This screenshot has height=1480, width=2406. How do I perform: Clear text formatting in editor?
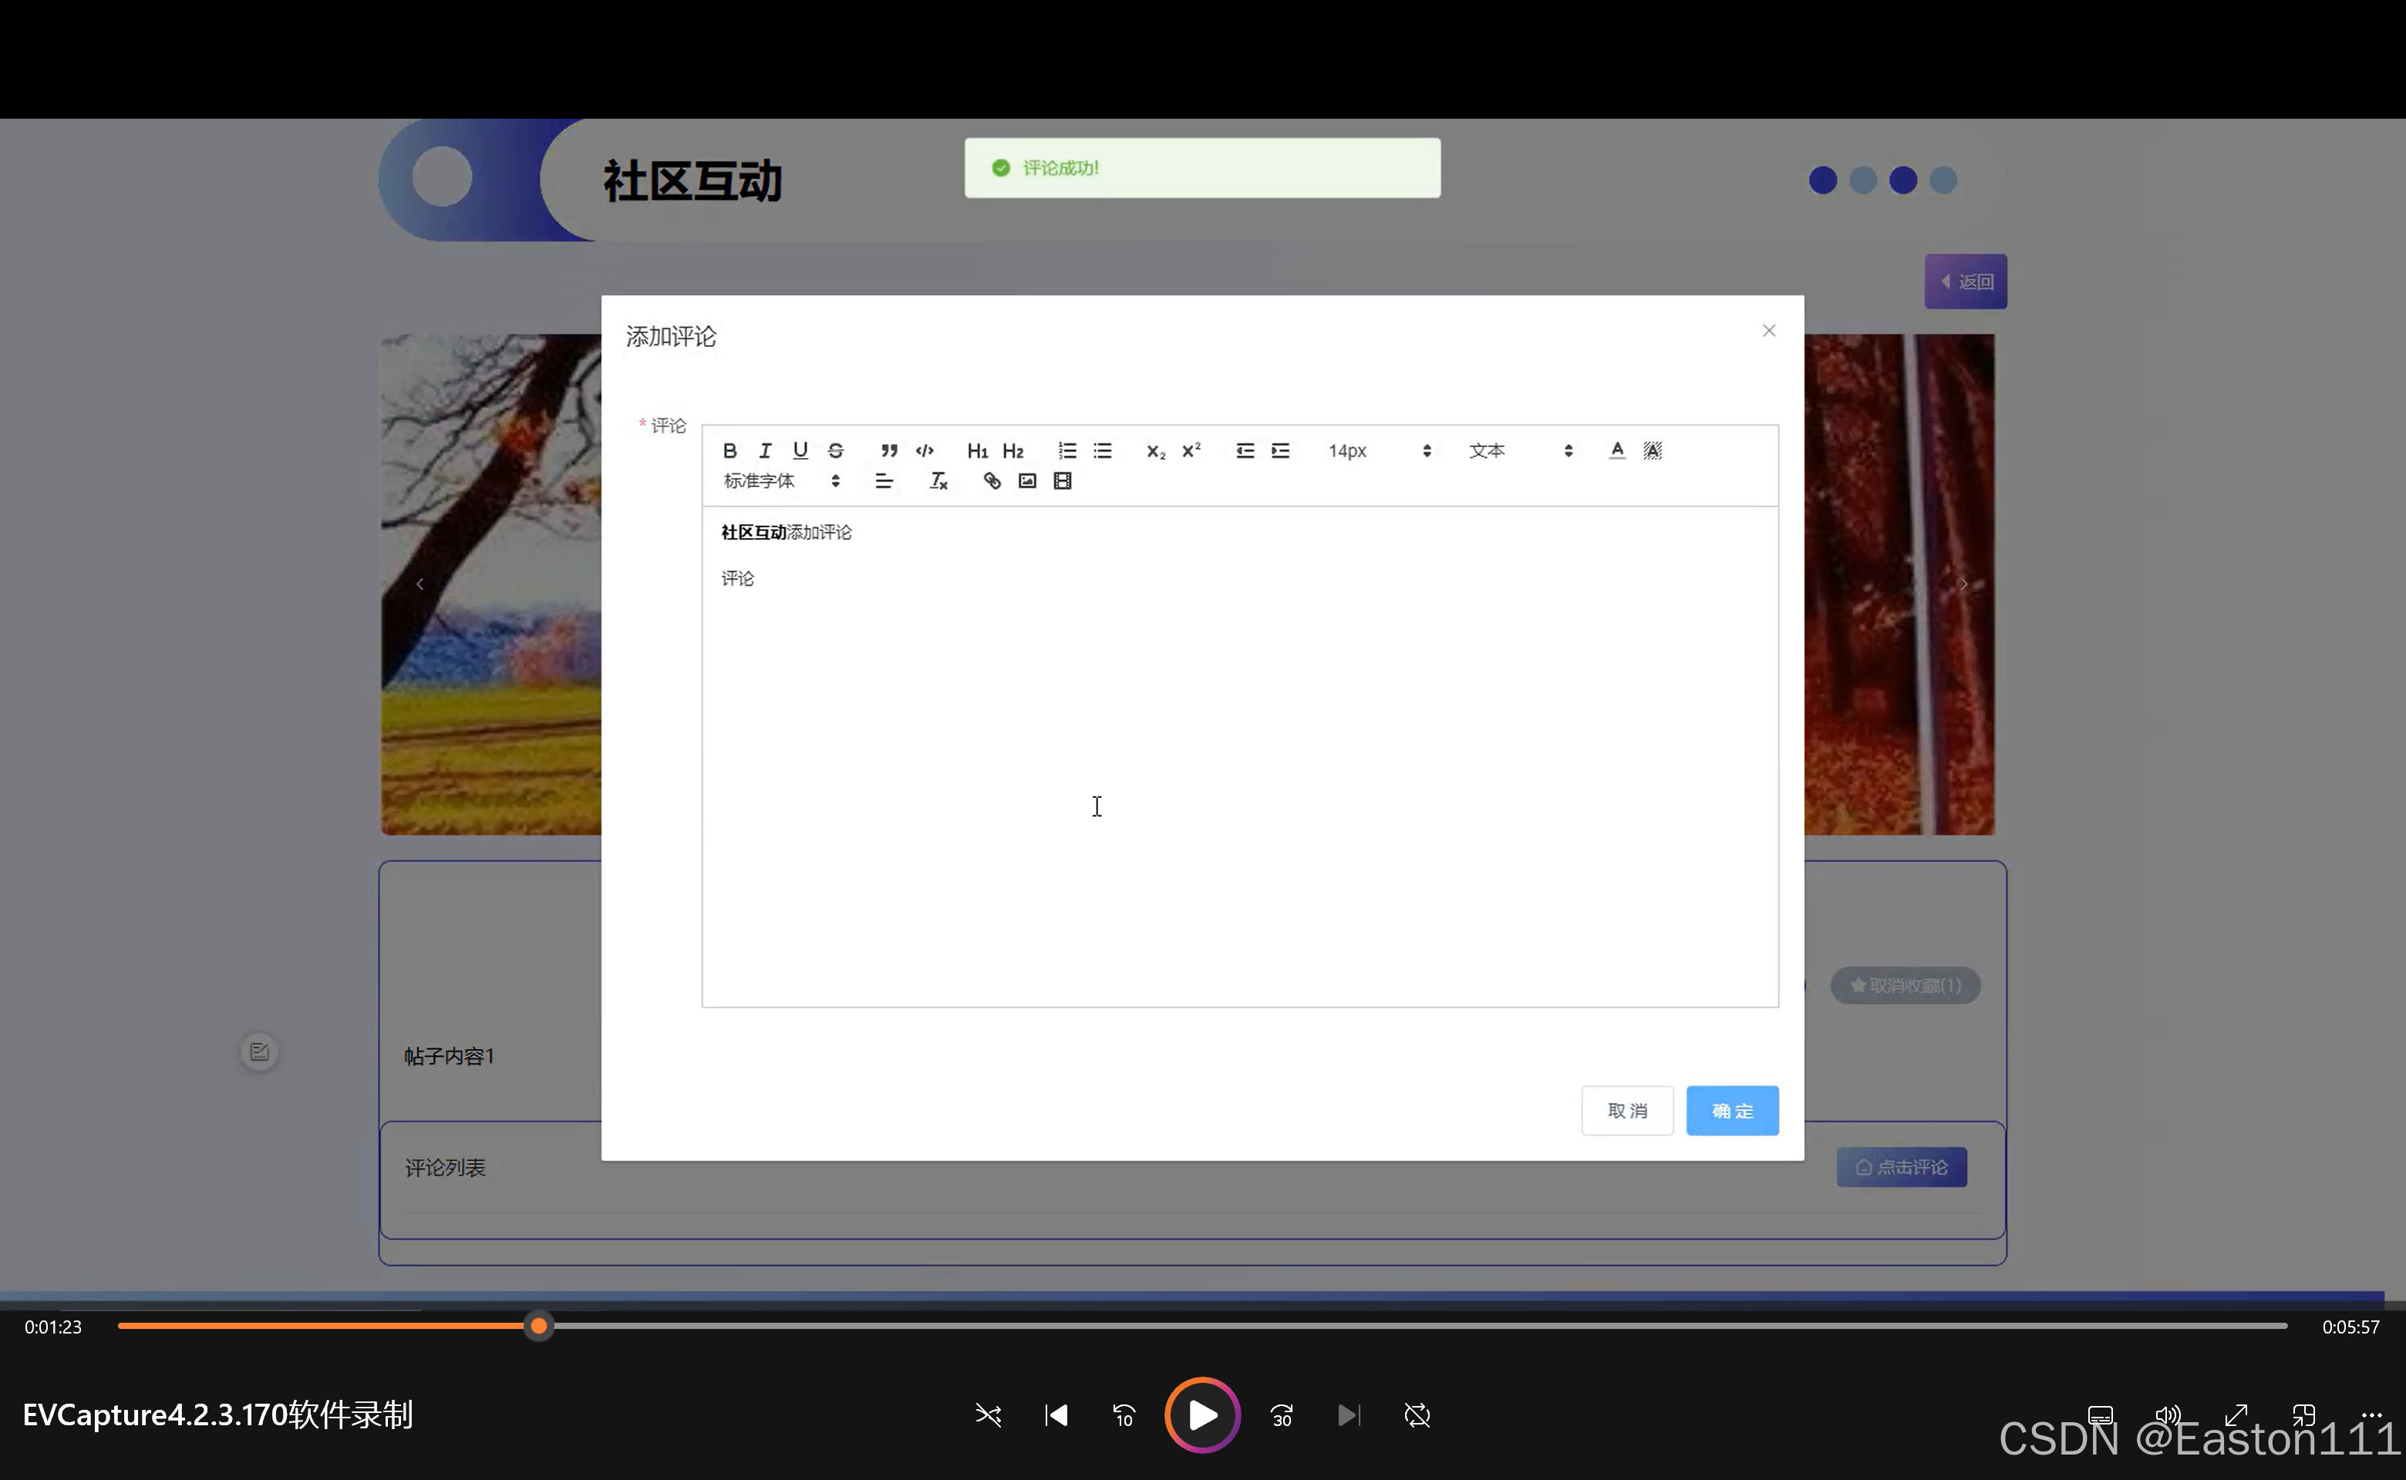pos(938,480)
